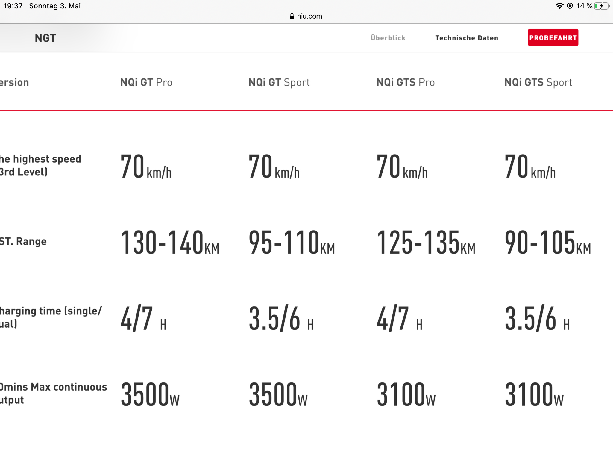Select the NQi GTS Pro column header
613x460 pixels.
pyautogui.click(x=405, y=82)
